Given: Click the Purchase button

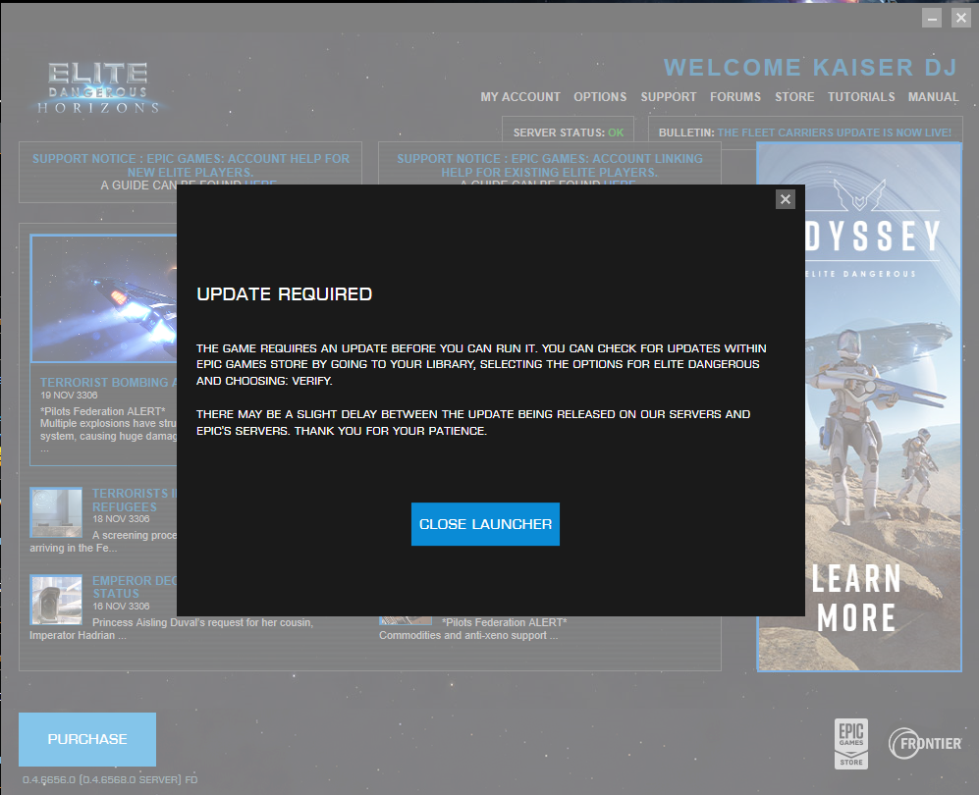Looking at the screenshot, I should click(87, 739).
